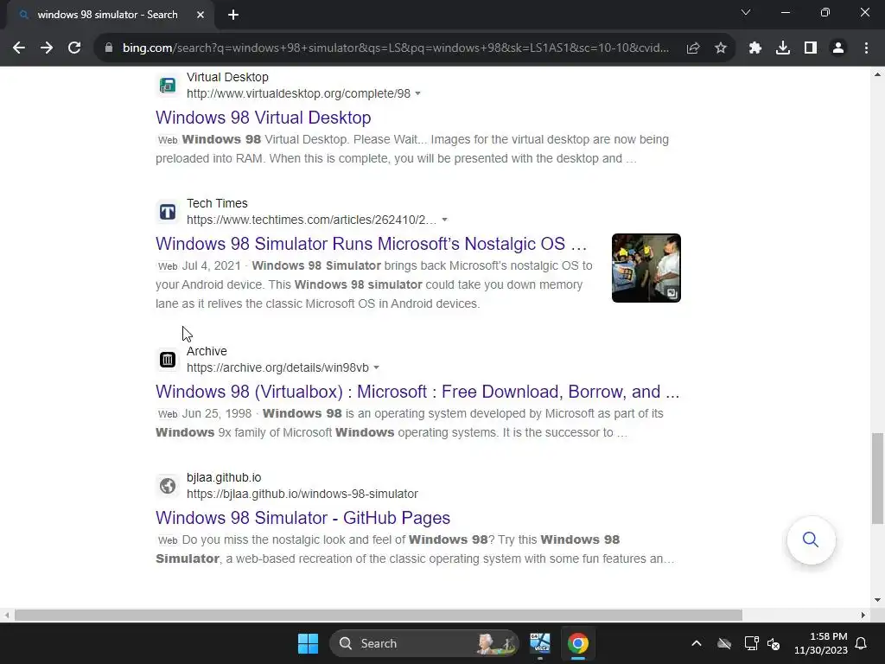Bookmark this page with the star

pyautogui.click(x=721, y=48)
